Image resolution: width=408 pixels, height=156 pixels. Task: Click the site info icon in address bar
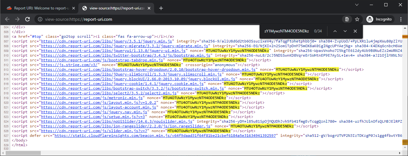(x=40, y=19)
